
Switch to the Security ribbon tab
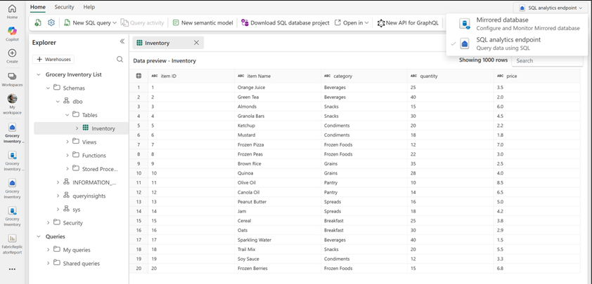(64, 7)
